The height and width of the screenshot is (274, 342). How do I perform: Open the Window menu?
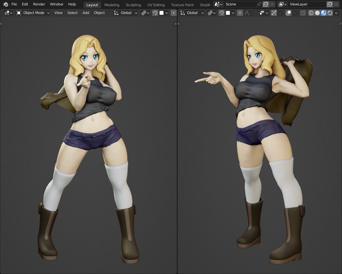coord(56,4)
